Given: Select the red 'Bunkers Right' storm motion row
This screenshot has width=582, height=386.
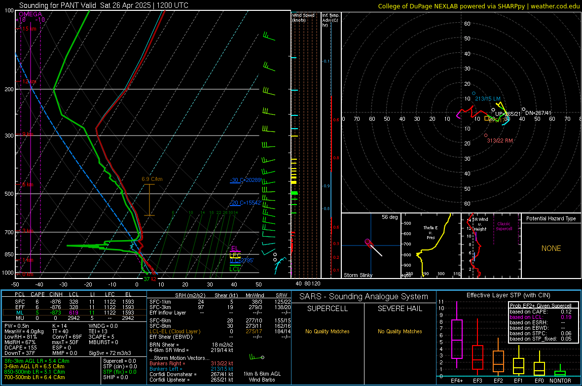Looking at the screenshot, I should [191, 363].
